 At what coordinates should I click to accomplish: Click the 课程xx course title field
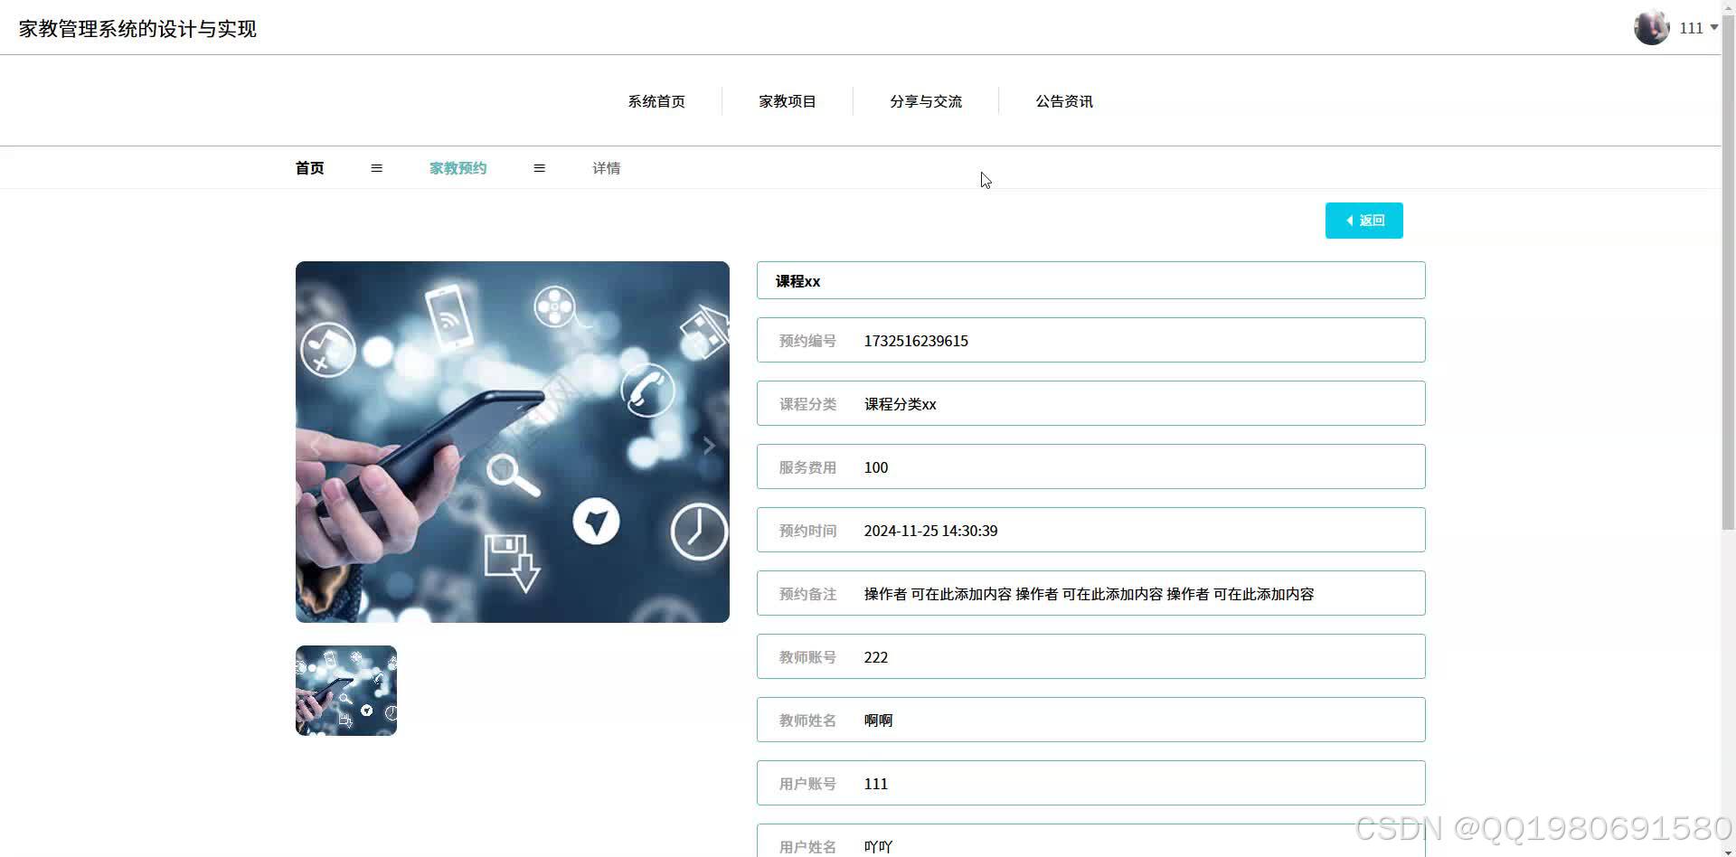1090,280
